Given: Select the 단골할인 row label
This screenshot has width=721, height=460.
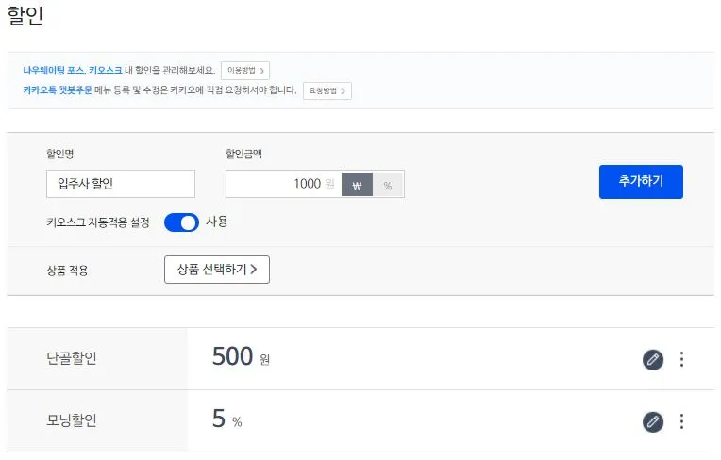Looking at the screenshot, I should click(72, 359).
